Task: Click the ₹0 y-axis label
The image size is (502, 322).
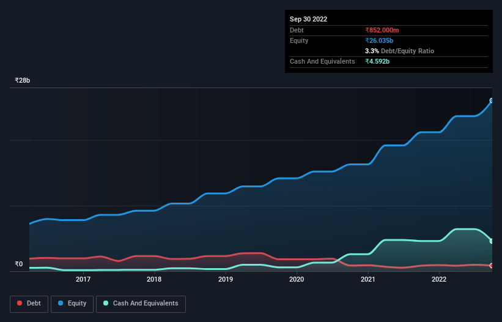Action: tap(19, 264)
